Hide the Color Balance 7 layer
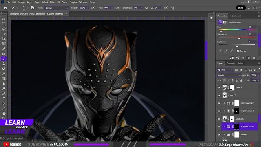The height and width of the screenshot is (147, 261). click(x=219, y=103)
